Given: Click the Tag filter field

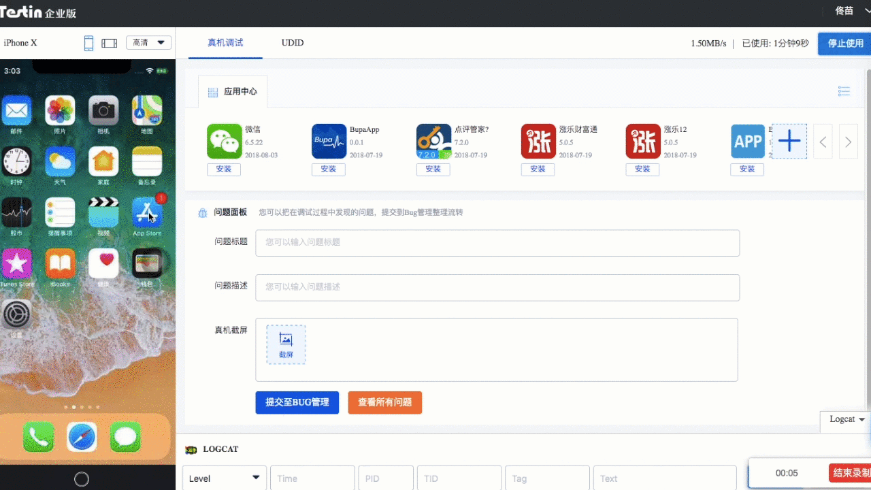Looking at the screenshot, I should (547, 478).
